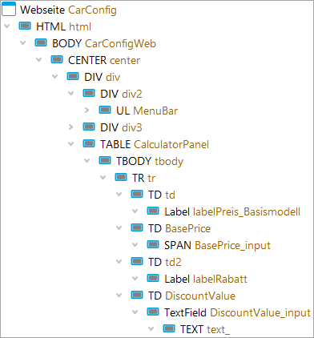Collapse the TD DiscountValue node
The width and height of the screenshot is (314, 338).
[x=119, y=296]
